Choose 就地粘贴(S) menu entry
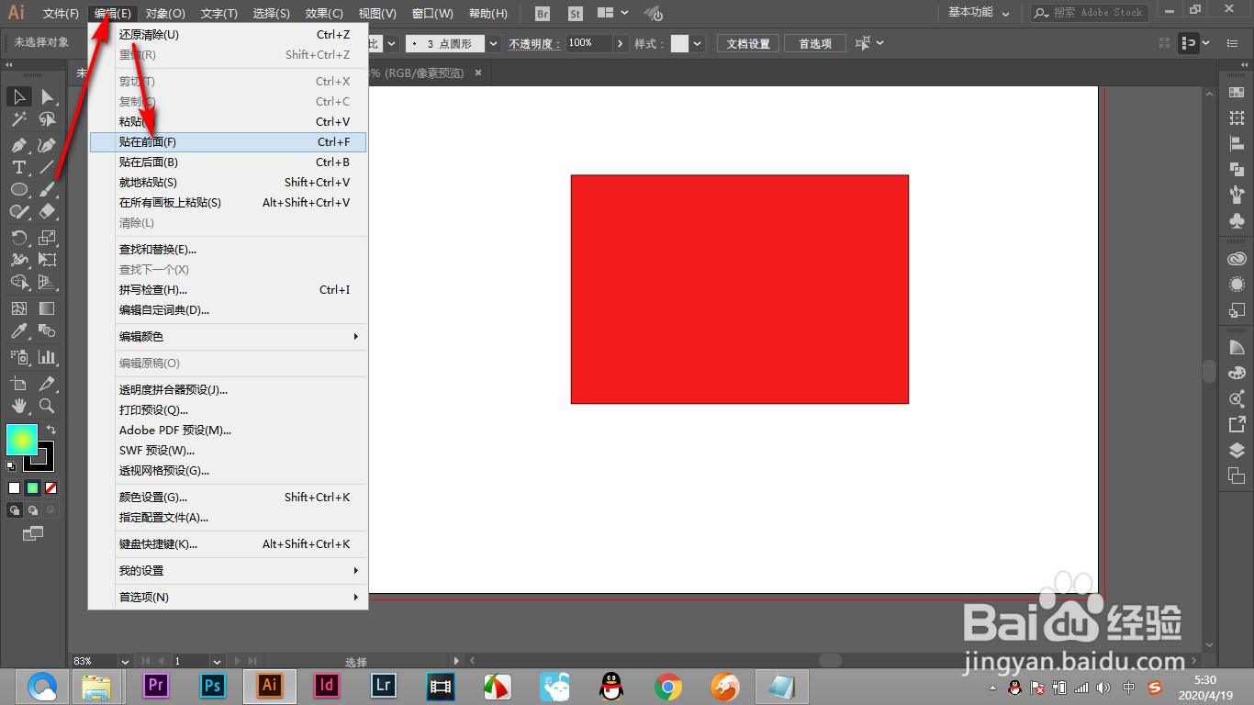The height and width of the screenshot is (705, 1254). coord(228,183)
